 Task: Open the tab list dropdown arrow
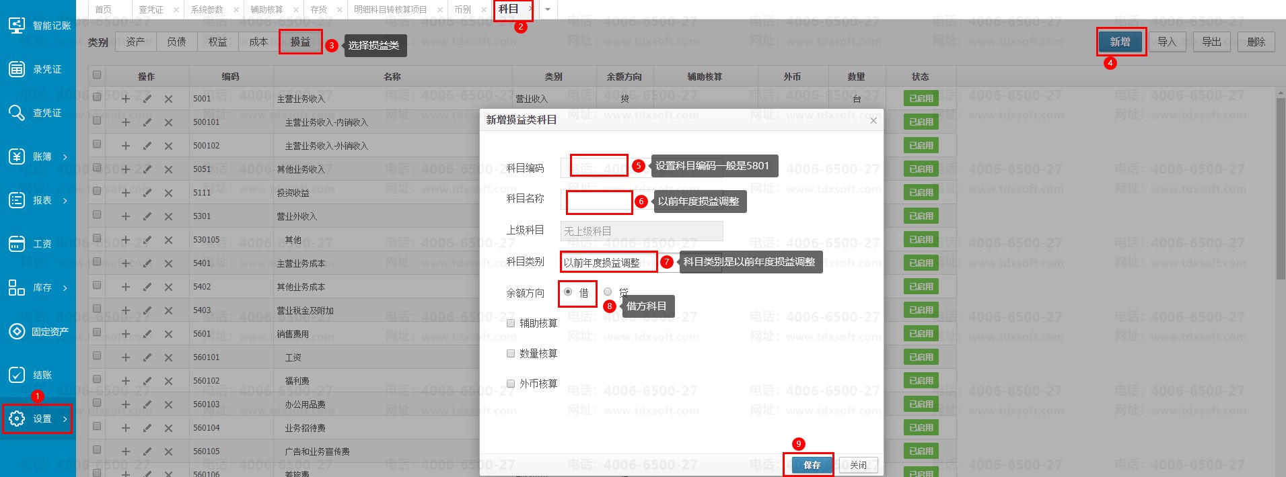548,9
